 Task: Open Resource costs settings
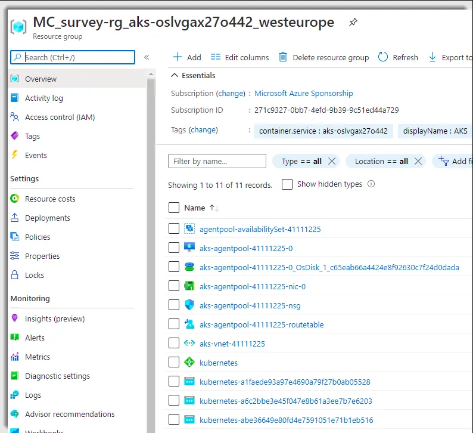point(50,199)
